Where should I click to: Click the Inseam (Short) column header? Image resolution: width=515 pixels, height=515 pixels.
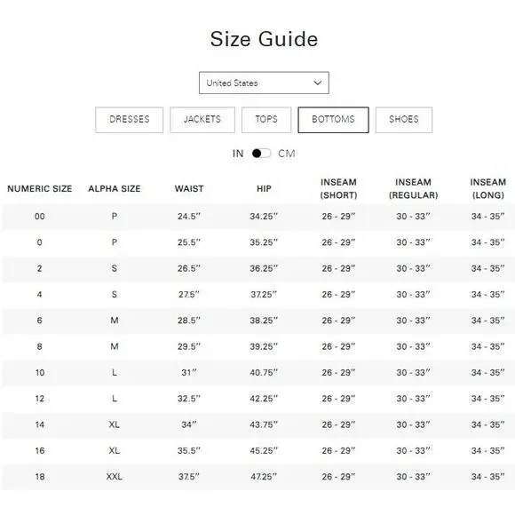[338, 188]
